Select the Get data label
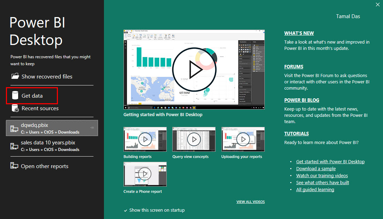This screenshot has height=219, width=383. pos(32,96)
